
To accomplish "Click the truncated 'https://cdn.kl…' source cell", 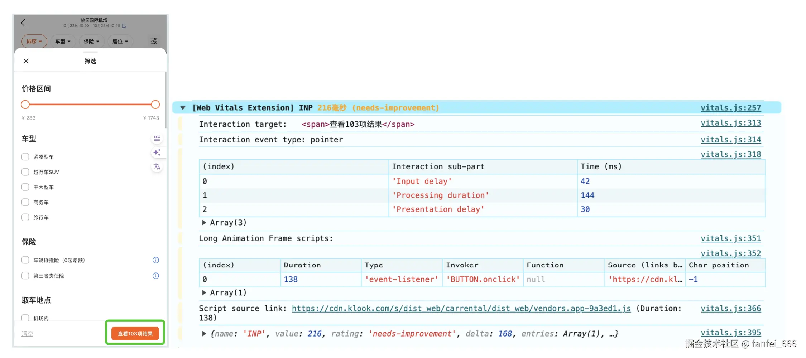I will 645,280.
